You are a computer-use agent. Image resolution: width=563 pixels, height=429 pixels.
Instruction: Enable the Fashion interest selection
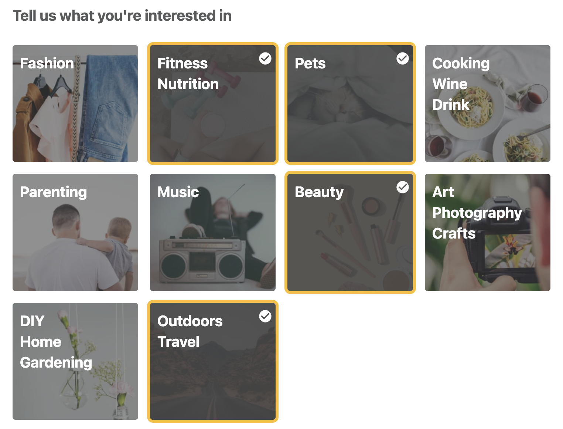(75, 104)
